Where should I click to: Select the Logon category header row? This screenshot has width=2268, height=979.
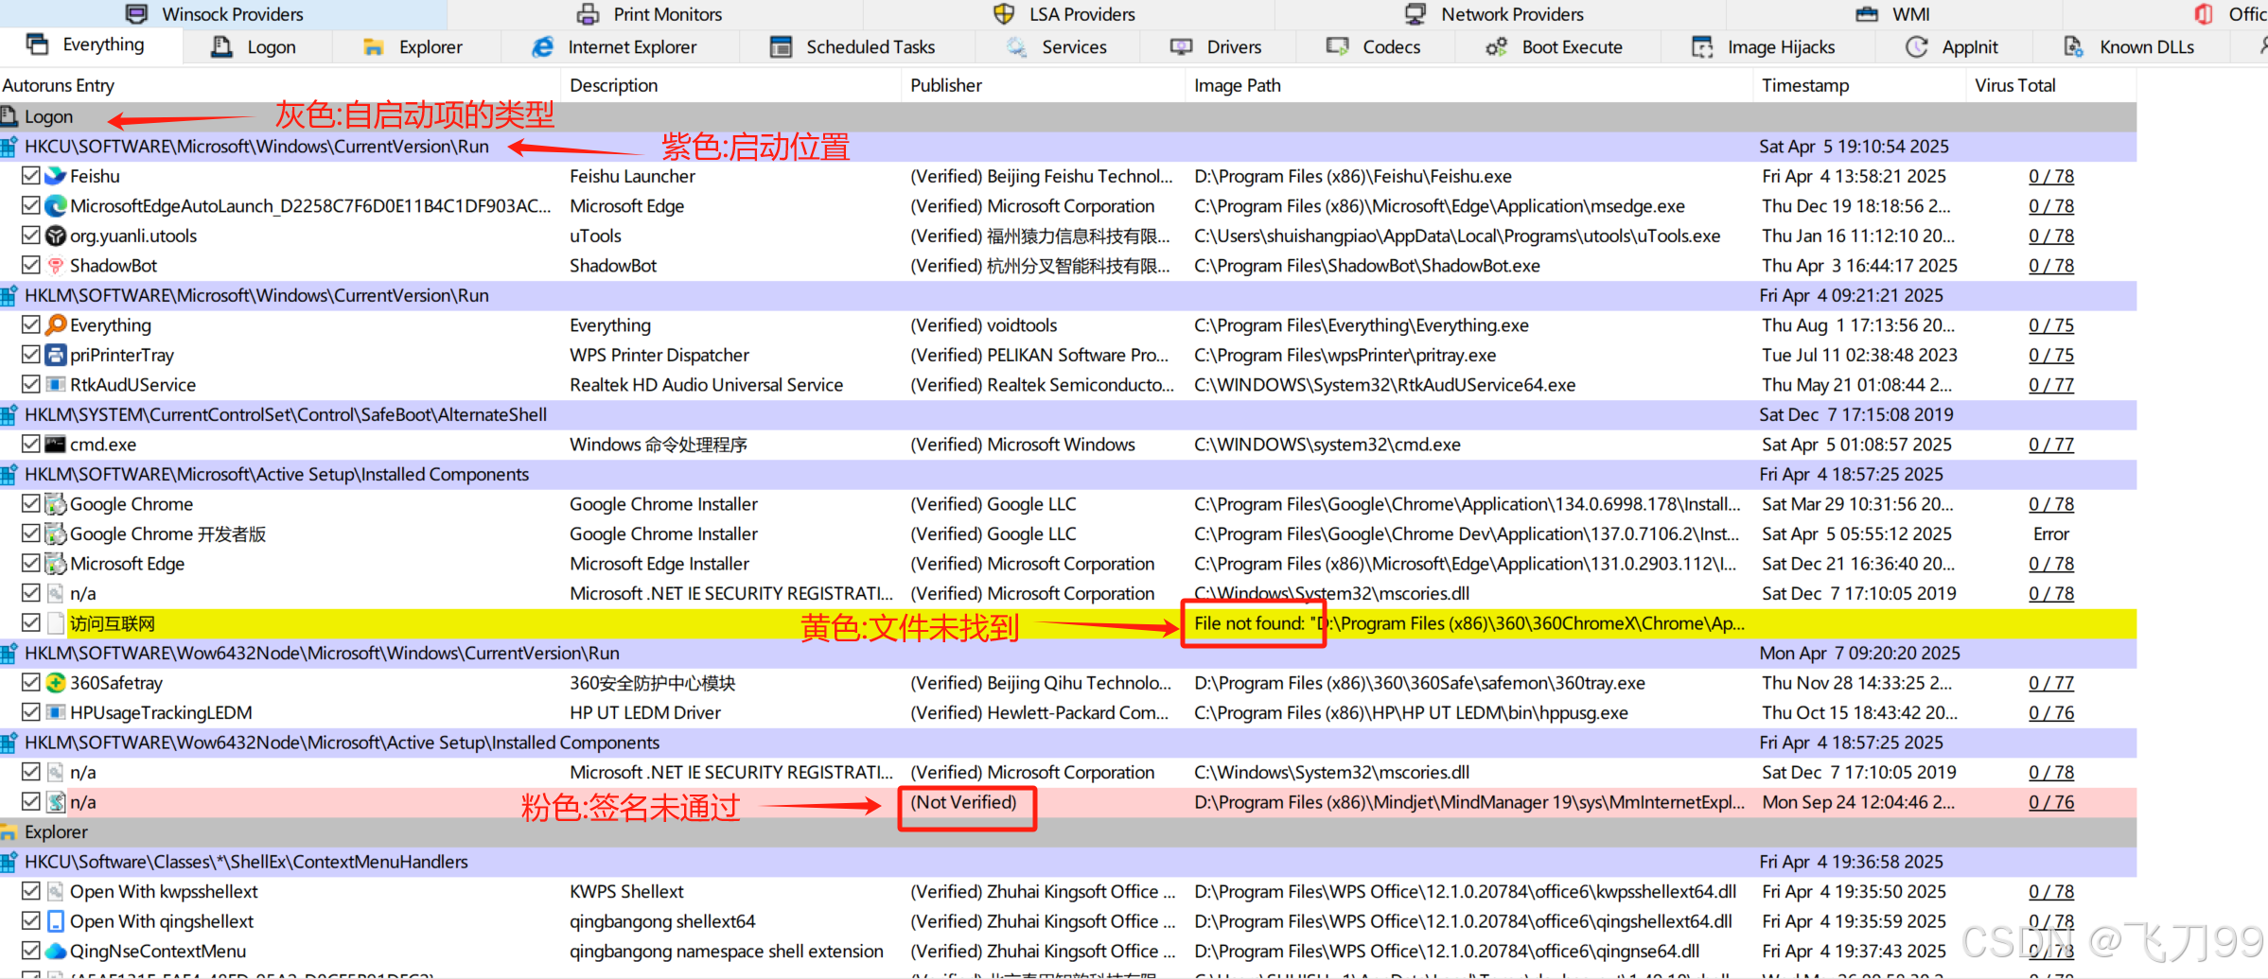pyautogui.click(x=1068, y=116)
